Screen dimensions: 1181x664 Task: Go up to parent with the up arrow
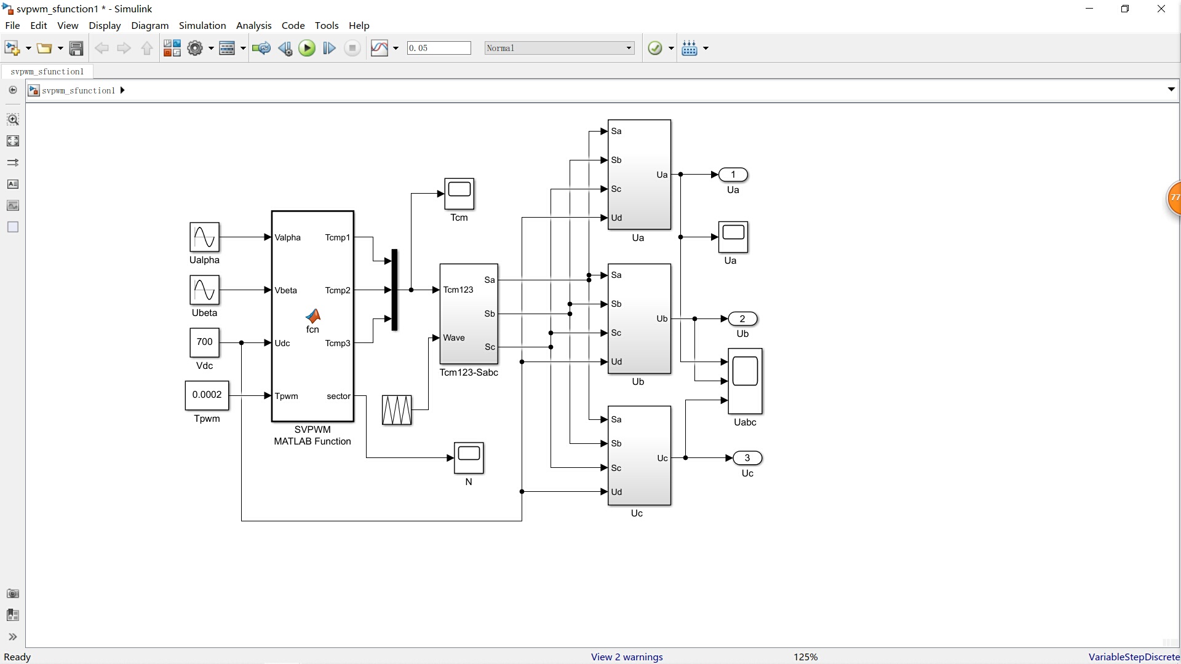coord(147,48)
